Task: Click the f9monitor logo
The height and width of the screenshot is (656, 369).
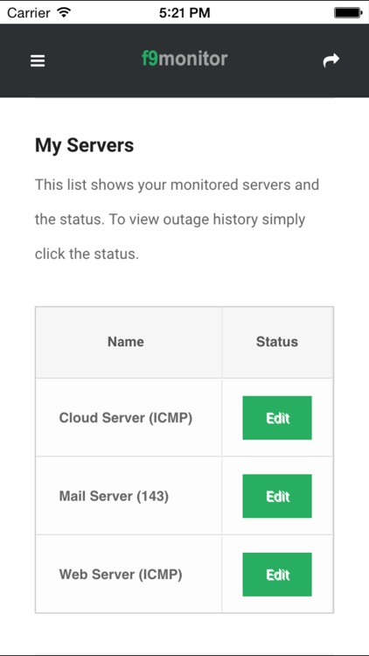Action: point(184,59)
